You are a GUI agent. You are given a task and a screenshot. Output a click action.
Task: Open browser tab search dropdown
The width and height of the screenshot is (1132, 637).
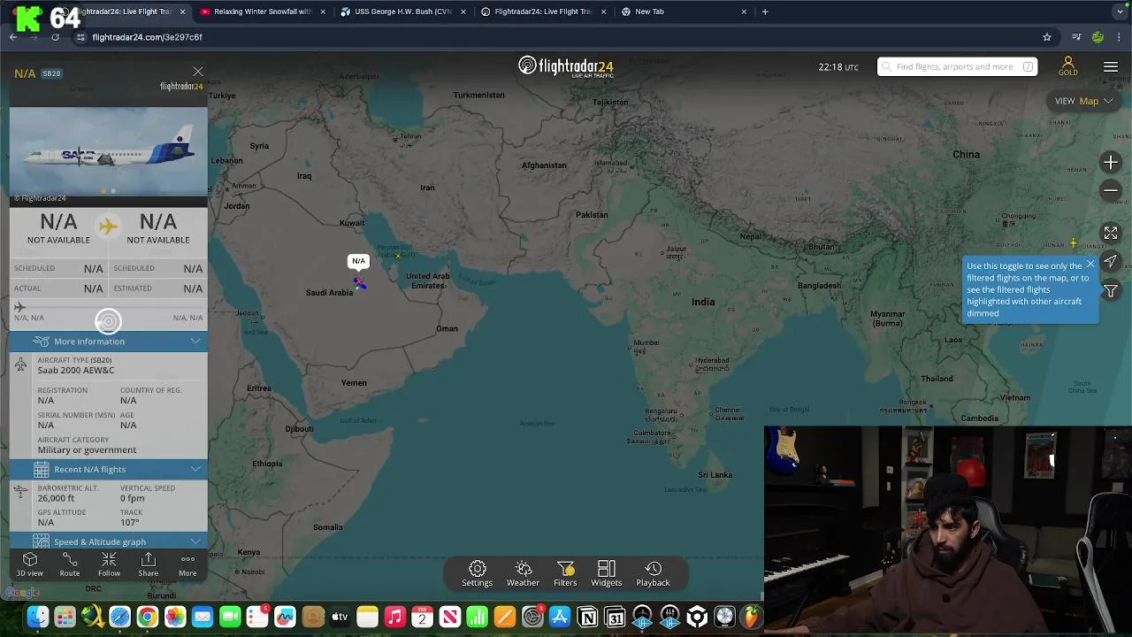1121,12
